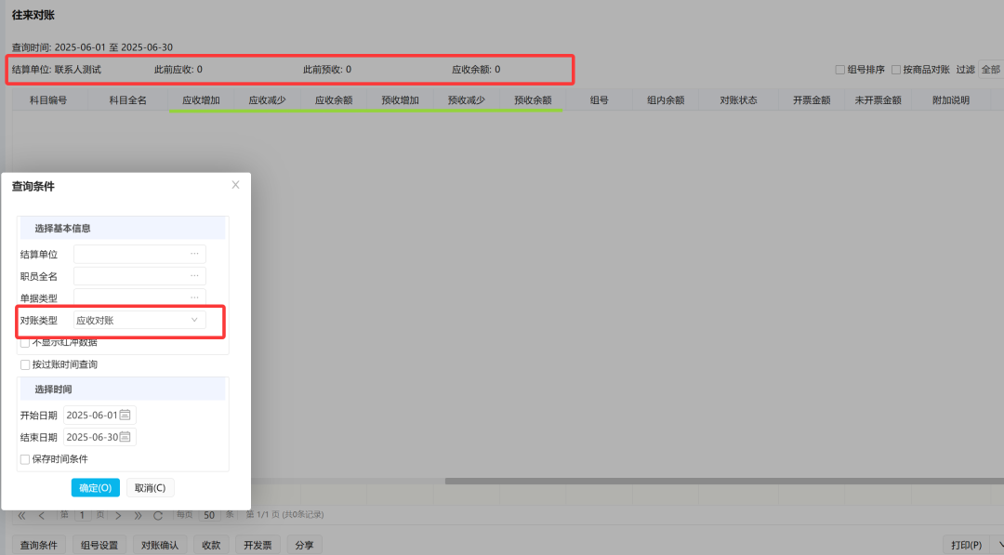
Task: Go to the first page with double-left arrow
Action: pyautogui.click(x=21, y=515)
